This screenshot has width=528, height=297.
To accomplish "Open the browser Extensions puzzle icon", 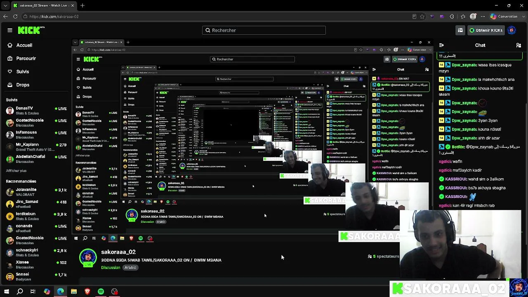I will coord(452,16).
